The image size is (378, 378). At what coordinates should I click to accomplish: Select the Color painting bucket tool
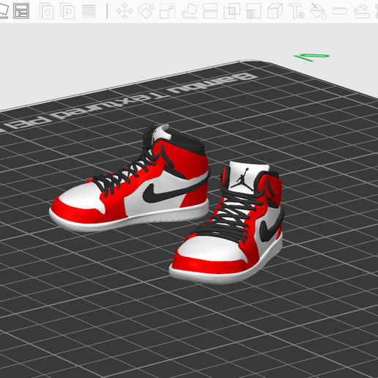pyautogui.click(x=318, y=11)
